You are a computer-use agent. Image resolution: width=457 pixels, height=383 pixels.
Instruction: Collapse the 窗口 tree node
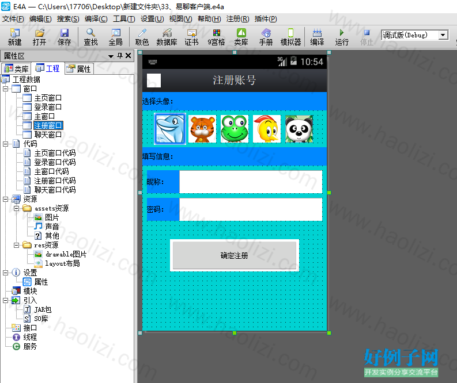tap(6, 89)
